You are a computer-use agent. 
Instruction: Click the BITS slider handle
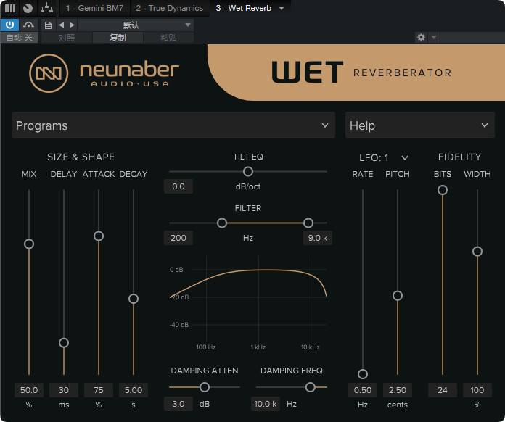443,190
